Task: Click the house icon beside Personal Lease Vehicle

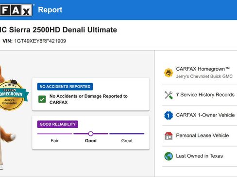Action: coord(169,136)
